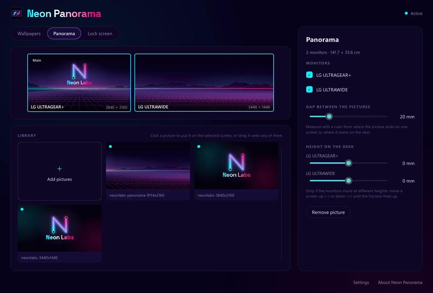Click the Main label on the monitor preview
The width and height of the screenshot is (433, 293).
pos(37,60)
